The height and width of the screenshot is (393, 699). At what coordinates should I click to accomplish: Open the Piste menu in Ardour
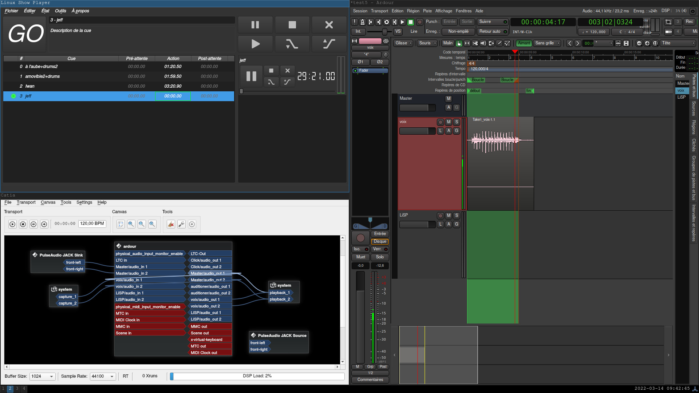pos(427,11)
